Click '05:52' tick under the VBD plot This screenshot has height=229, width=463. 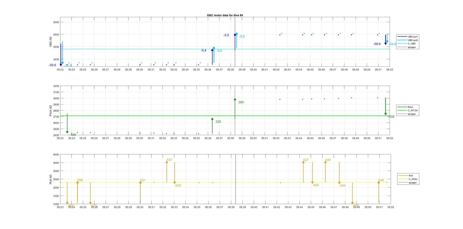pyautogui.click(x=390, y=70)
